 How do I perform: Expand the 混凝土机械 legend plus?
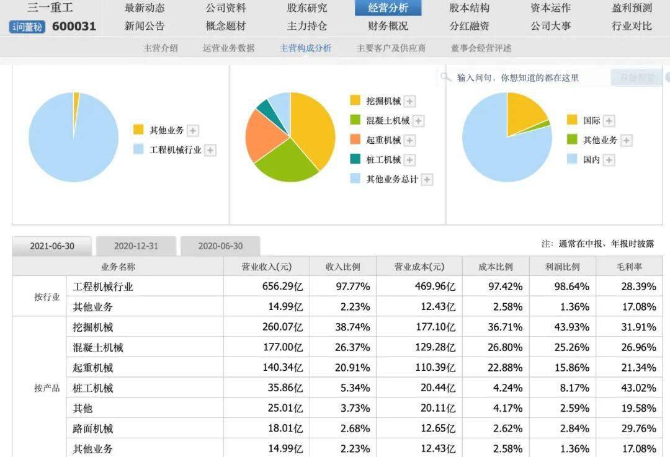(x=418, y=121)
